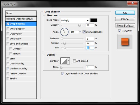Image resolution: width=140 pixels, height=105 pixels.
Task: Click the orange style preview thumbnail
Action: click(x=125, y=42)
